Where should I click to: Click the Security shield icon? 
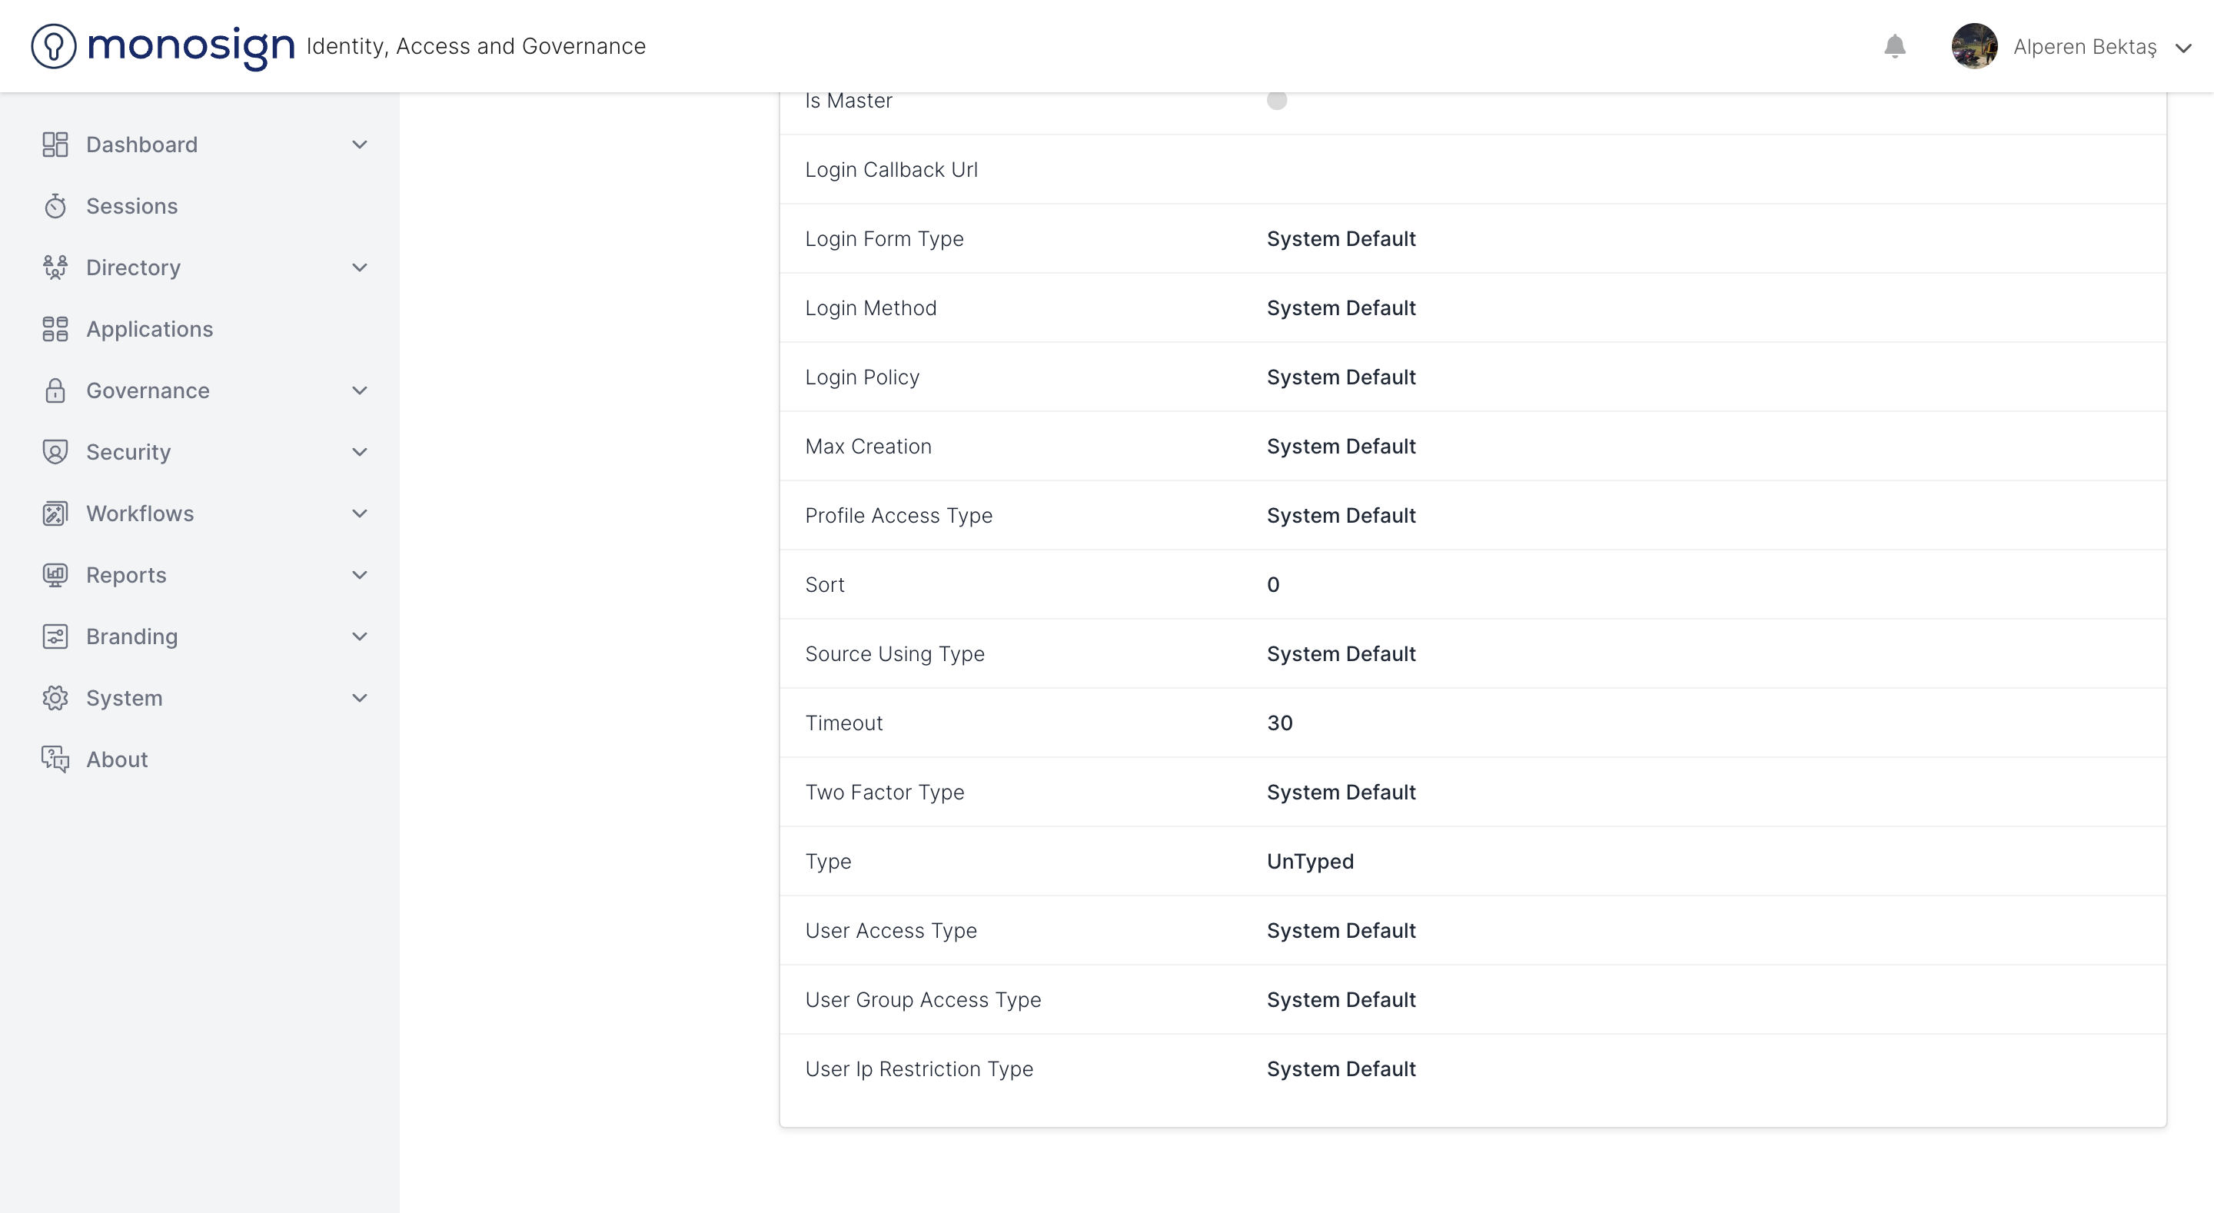point(55,452)
